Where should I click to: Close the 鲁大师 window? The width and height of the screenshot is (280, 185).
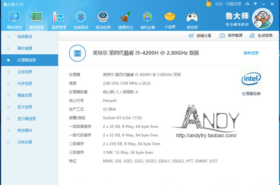click(x=272, y=4)
